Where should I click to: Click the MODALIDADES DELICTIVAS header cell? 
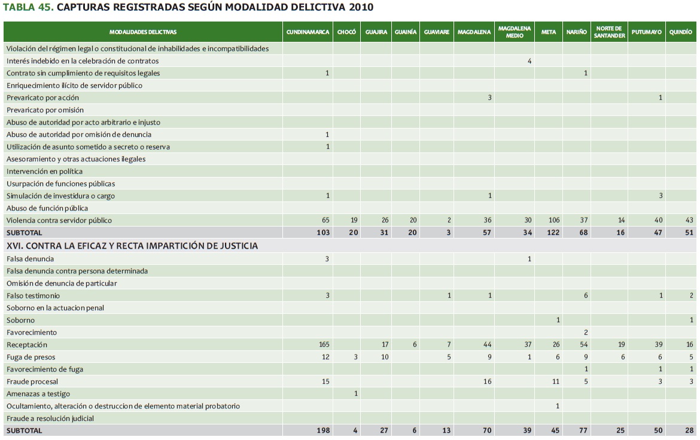[x=143, y=32]
